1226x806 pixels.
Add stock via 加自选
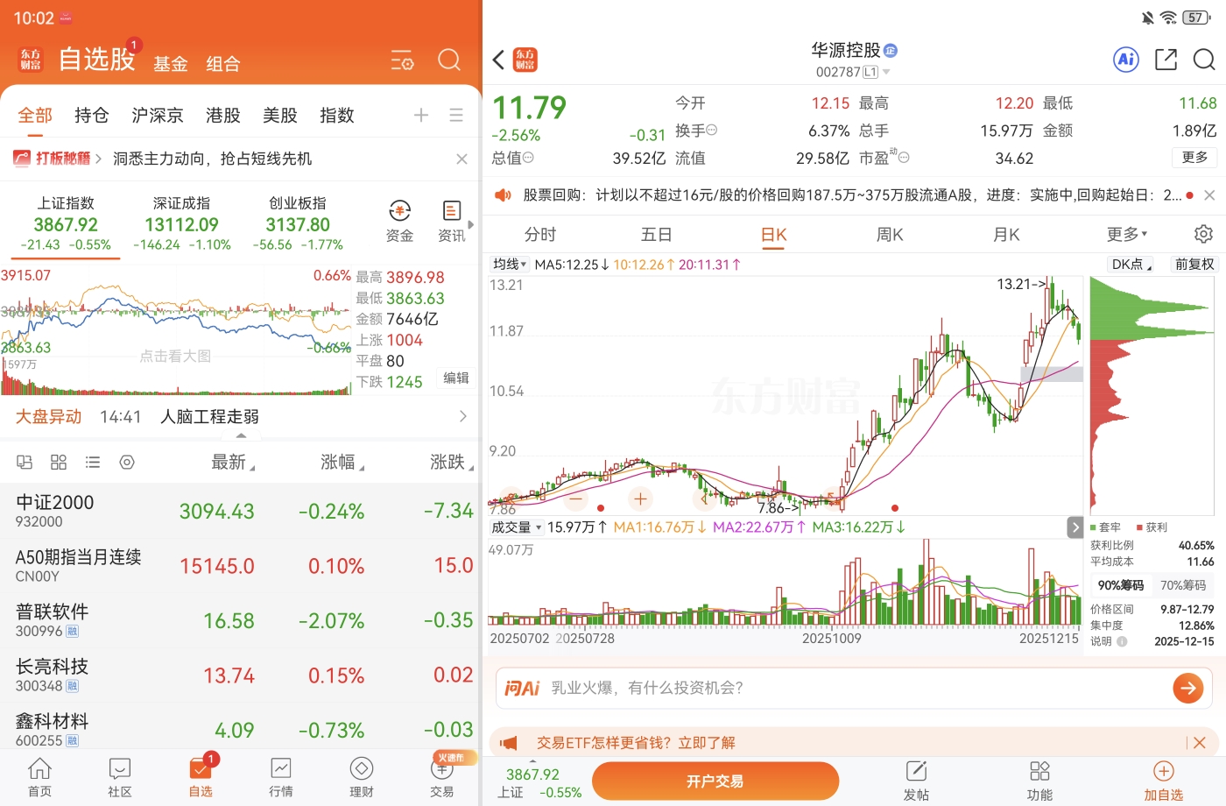click(x=1163, y=780)
